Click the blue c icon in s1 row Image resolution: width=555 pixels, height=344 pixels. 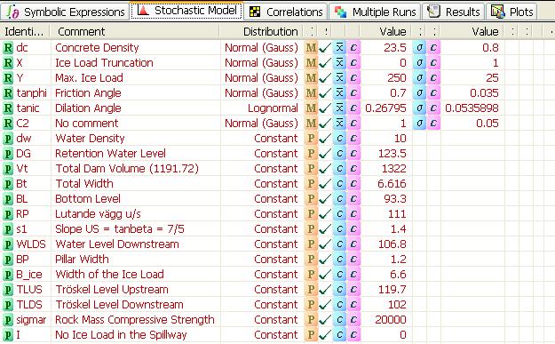click(x=339, y=229)
